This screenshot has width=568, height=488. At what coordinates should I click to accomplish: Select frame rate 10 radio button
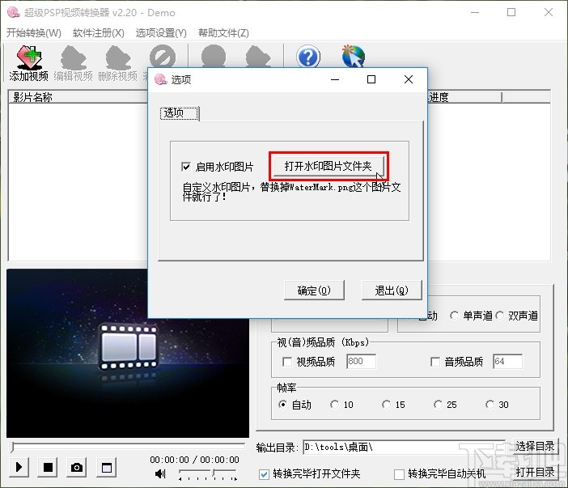pyautogui.click(x=334, y=405)
